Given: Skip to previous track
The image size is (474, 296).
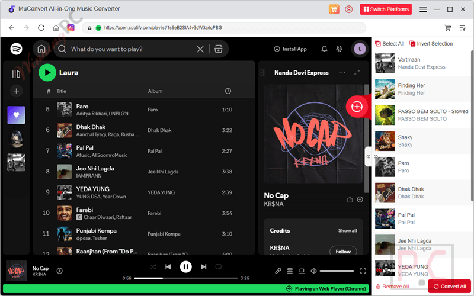Looking at the screenshot, I should click(168, 267).
